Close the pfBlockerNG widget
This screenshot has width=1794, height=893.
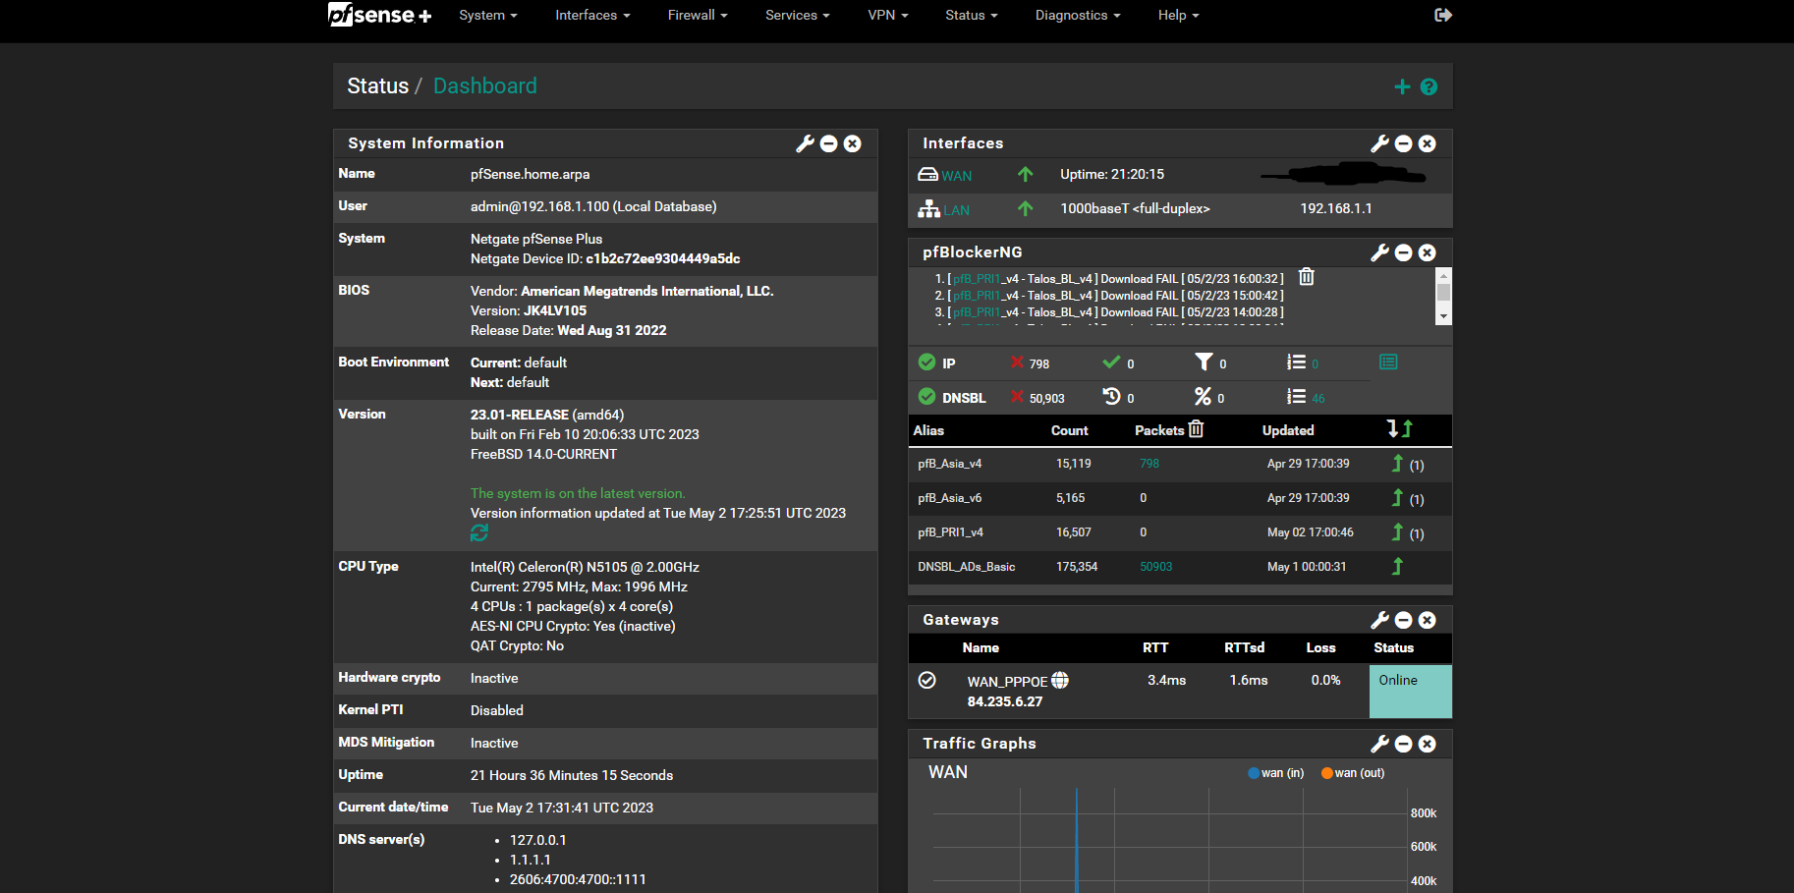click(1428, 252)
